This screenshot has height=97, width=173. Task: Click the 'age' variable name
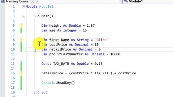coord(52,30)
